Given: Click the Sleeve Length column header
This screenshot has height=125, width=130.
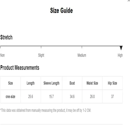Looking at the screenshot, I should point(51,83).
